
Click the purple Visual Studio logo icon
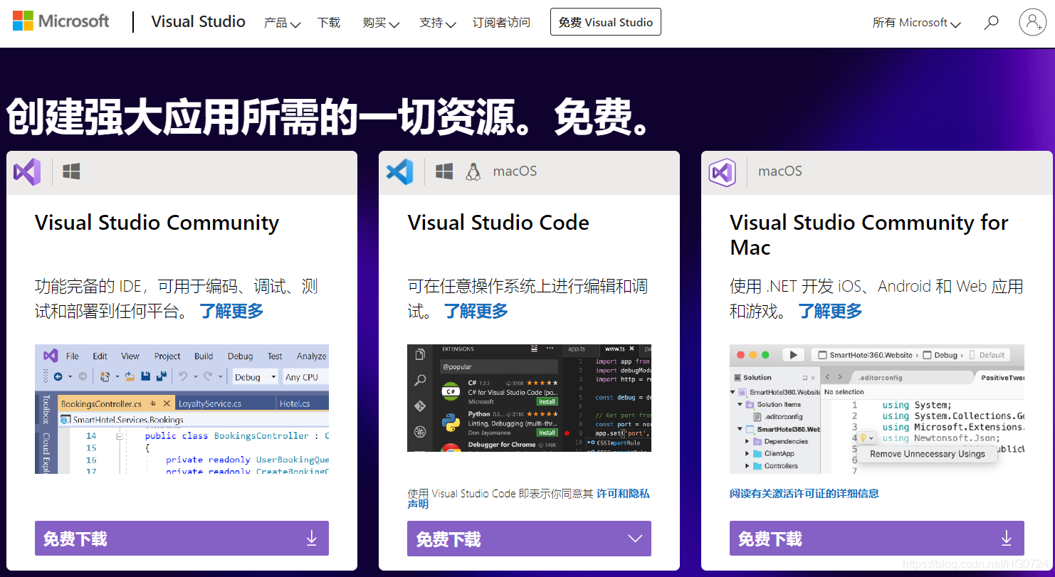(27, 171)
